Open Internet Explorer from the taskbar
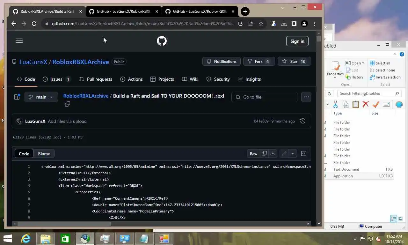The width and height of the screenshot is (408, 245). coord(25,238)
